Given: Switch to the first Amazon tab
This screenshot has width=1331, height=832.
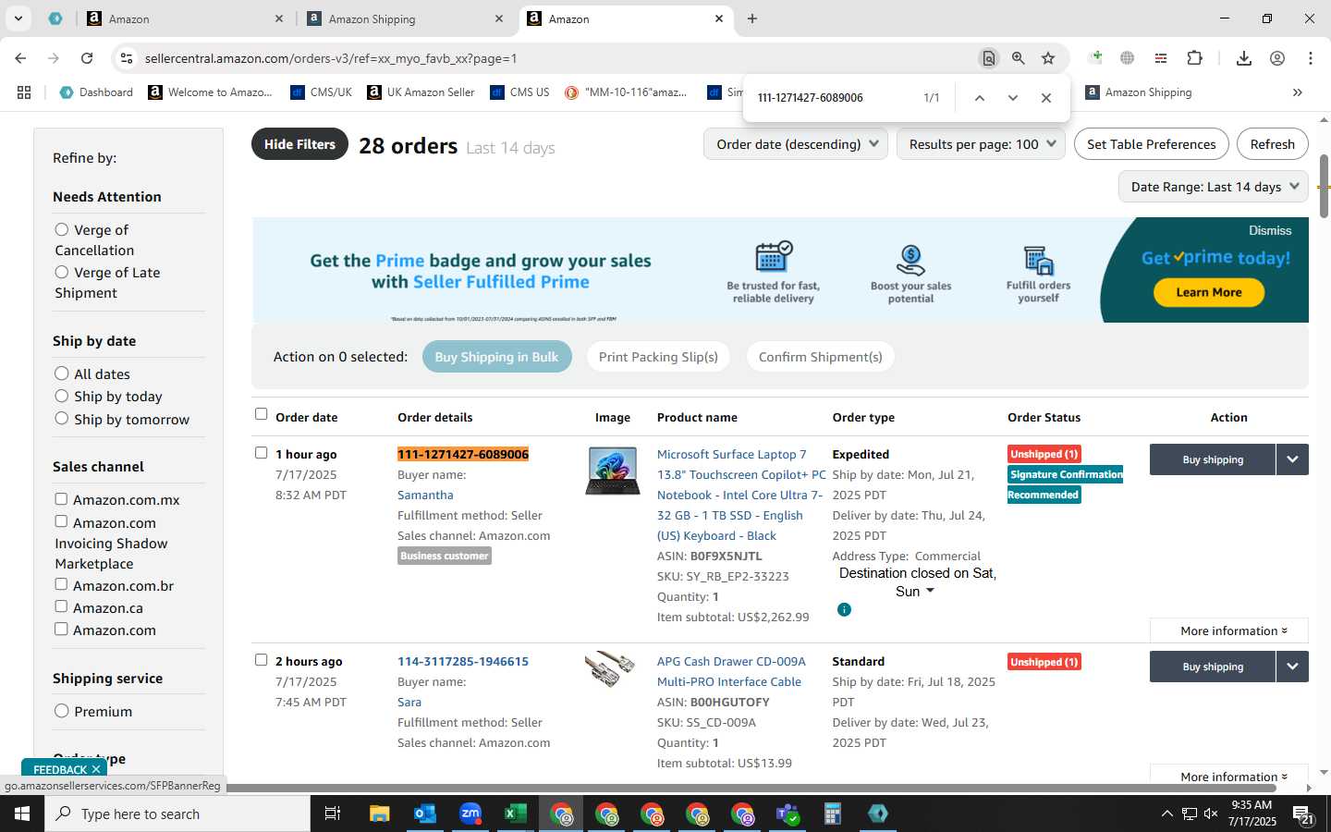Looking at the screenshot, I should point(183,18).
